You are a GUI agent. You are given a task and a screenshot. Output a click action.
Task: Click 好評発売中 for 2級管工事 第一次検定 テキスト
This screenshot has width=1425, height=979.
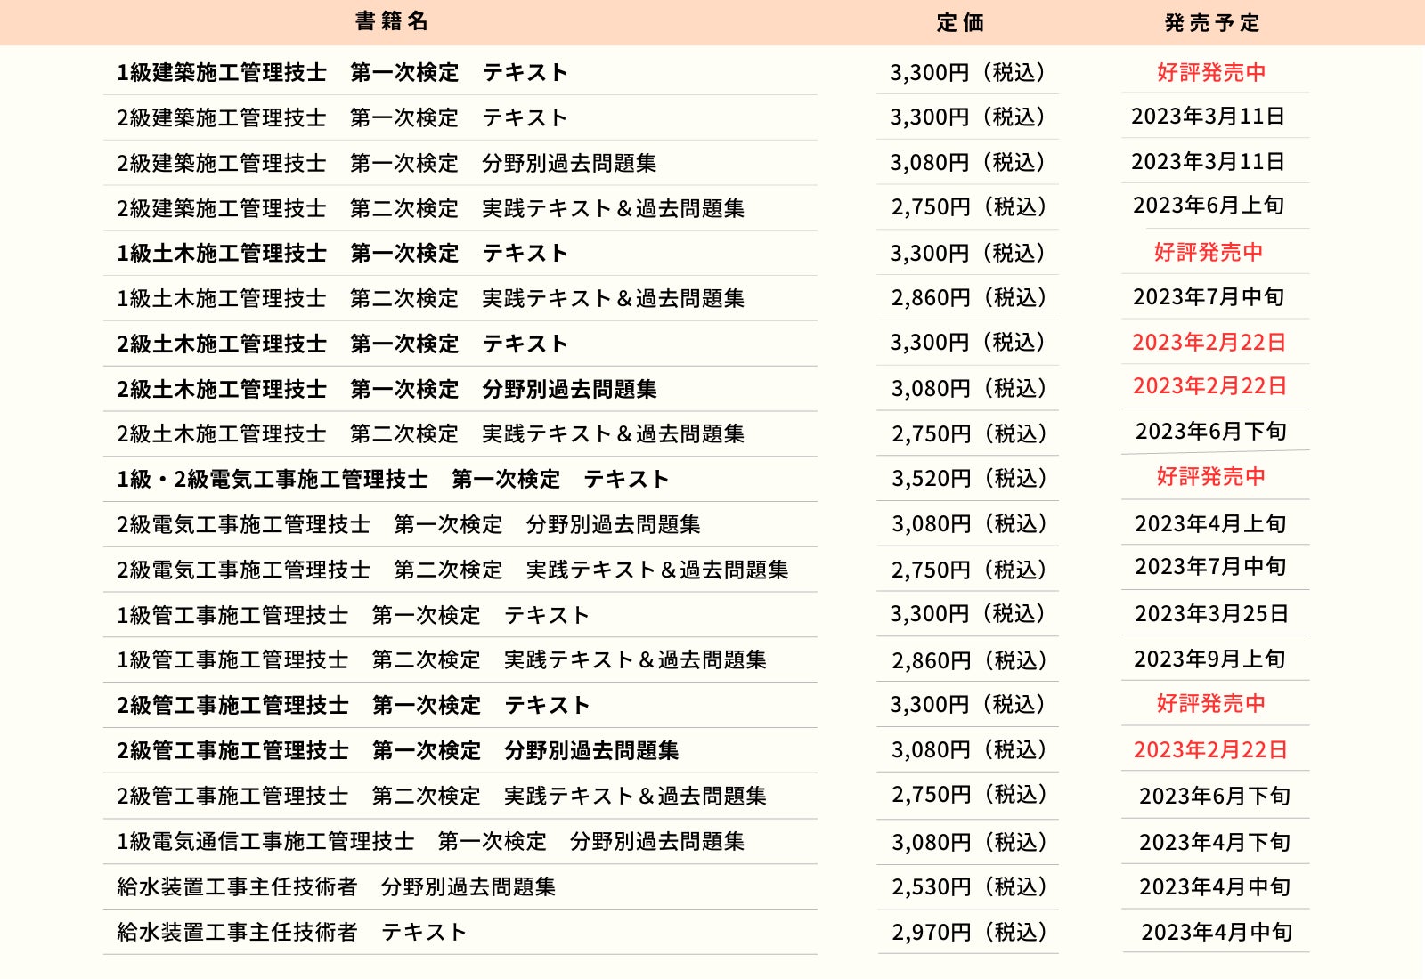tap(1211, 703)
